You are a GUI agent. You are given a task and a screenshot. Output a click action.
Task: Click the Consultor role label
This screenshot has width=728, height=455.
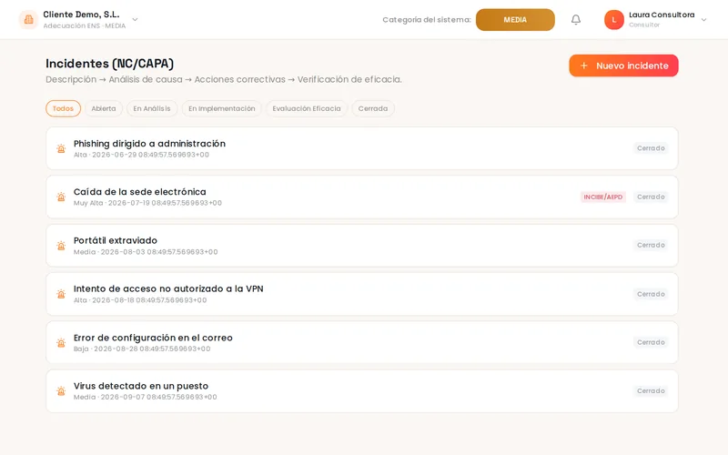(644, 25)
